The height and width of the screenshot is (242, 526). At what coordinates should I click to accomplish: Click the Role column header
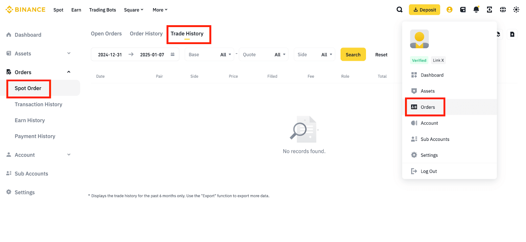(345, 76)
